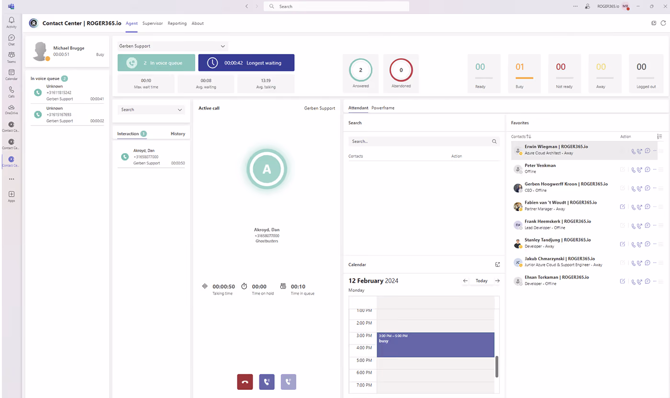Select the Interaction tab

[132, 134]
